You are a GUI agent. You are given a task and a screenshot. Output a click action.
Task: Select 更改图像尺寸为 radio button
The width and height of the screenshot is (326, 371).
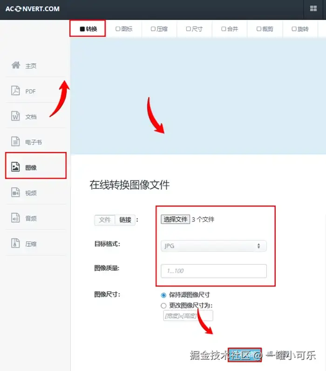(163, 306)
